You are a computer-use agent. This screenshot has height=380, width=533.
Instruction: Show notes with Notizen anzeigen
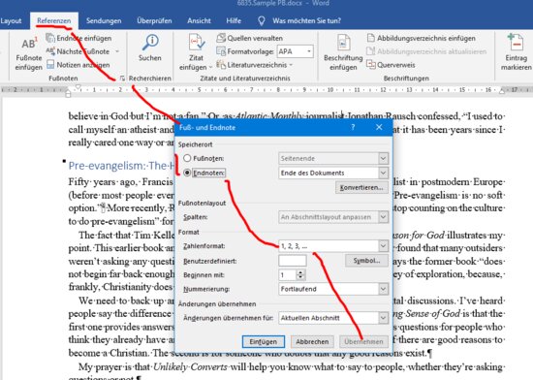78,65
